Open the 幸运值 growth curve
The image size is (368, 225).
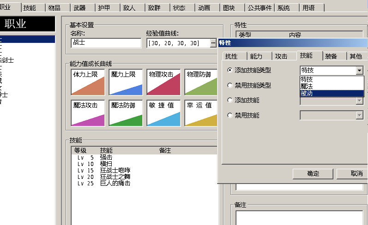point(201,113)
